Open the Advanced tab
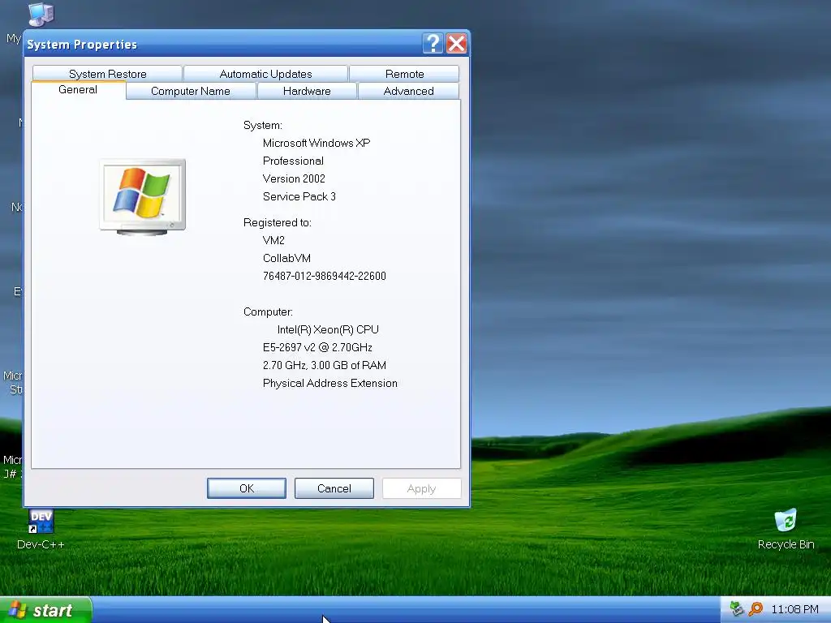The width and height of the screenshot is (831, 623). 409,91
